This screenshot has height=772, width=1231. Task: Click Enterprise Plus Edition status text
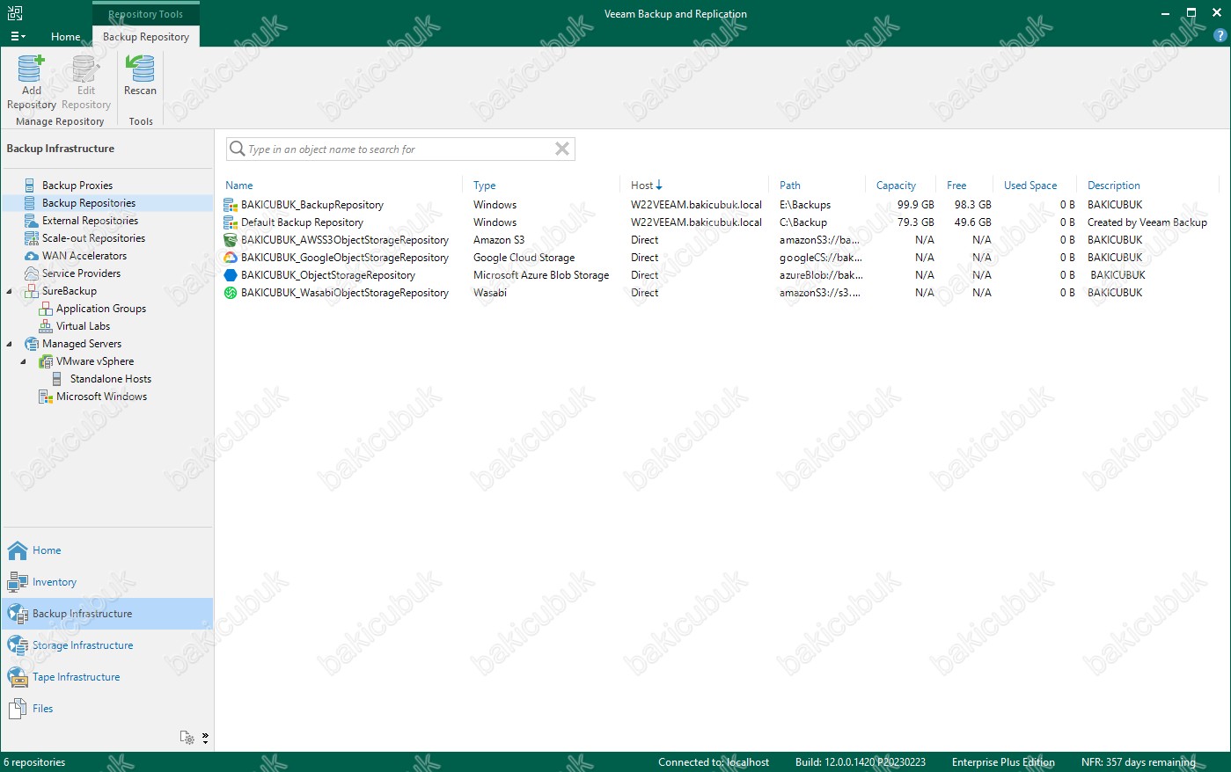(1003, 762)
